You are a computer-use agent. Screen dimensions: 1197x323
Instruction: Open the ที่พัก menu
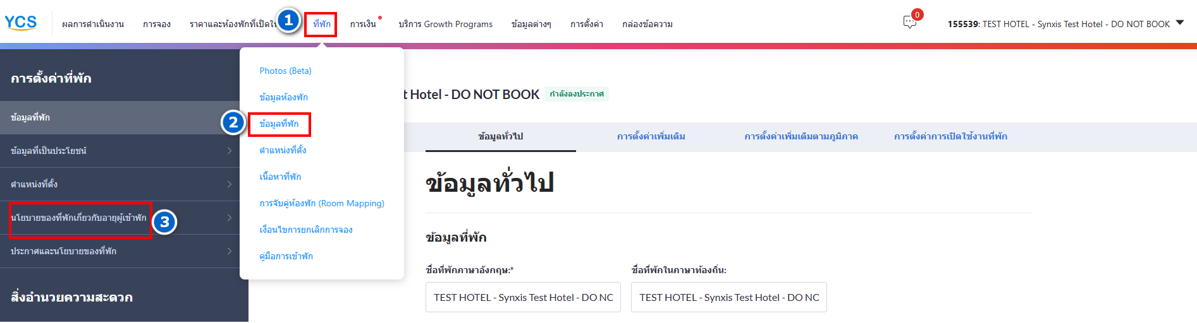[321, 24]
